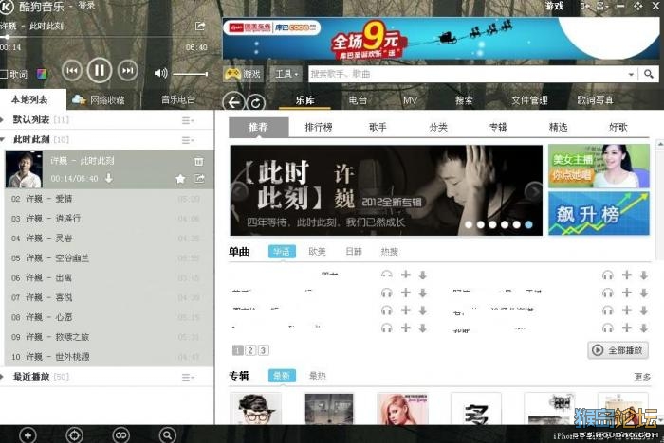Open the 此时此刻 许巍 banner

pyautogui.click(x=386, y=190)
